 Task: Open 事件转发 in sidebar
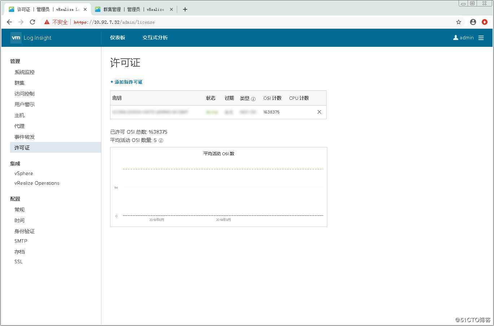pyautogui.click(x=25, y=137)
